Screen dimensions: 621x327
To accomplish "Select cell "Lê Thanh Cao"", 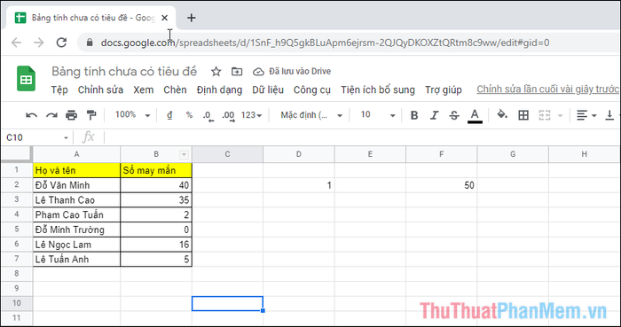I will 77,200.
